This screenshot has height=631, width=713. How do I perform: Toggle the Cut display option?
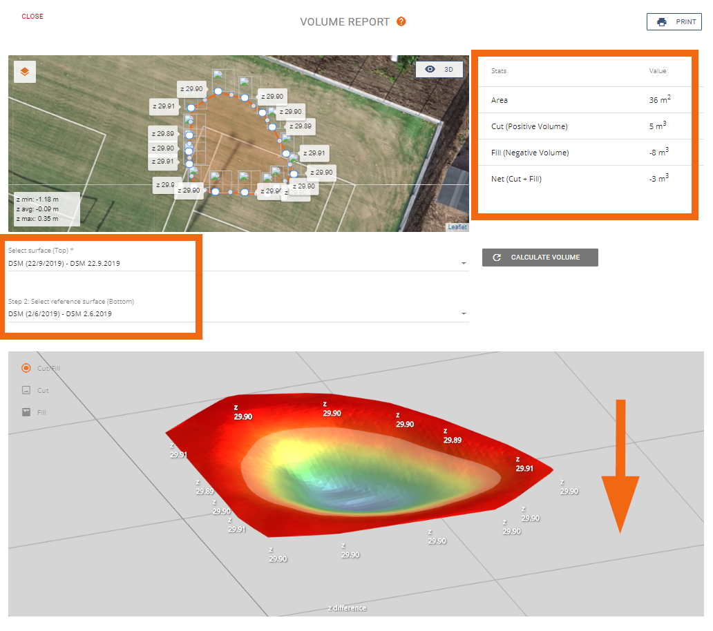pyautogui.click(x=26, y=390)
